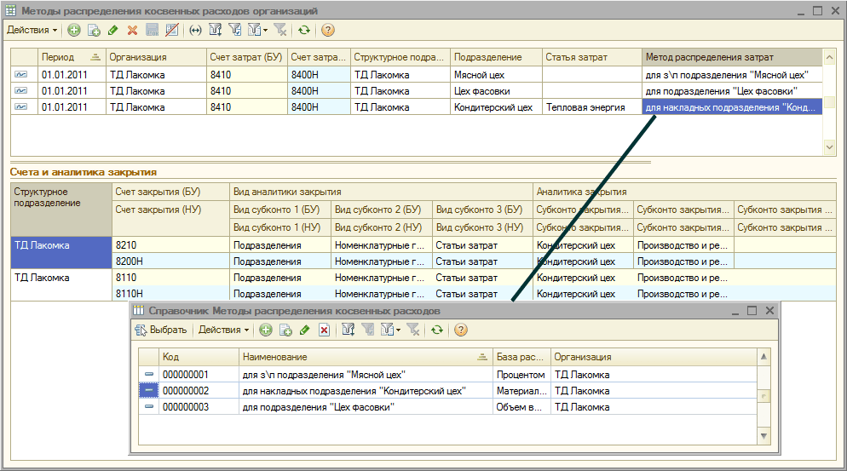
Task: Add a new record in main window toolbar
Action: point(74,30)
